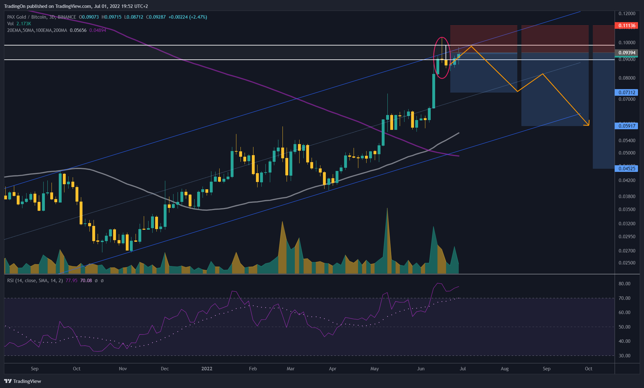
Task: Select the high value H0.09715
Action: (x=111, y=17)
